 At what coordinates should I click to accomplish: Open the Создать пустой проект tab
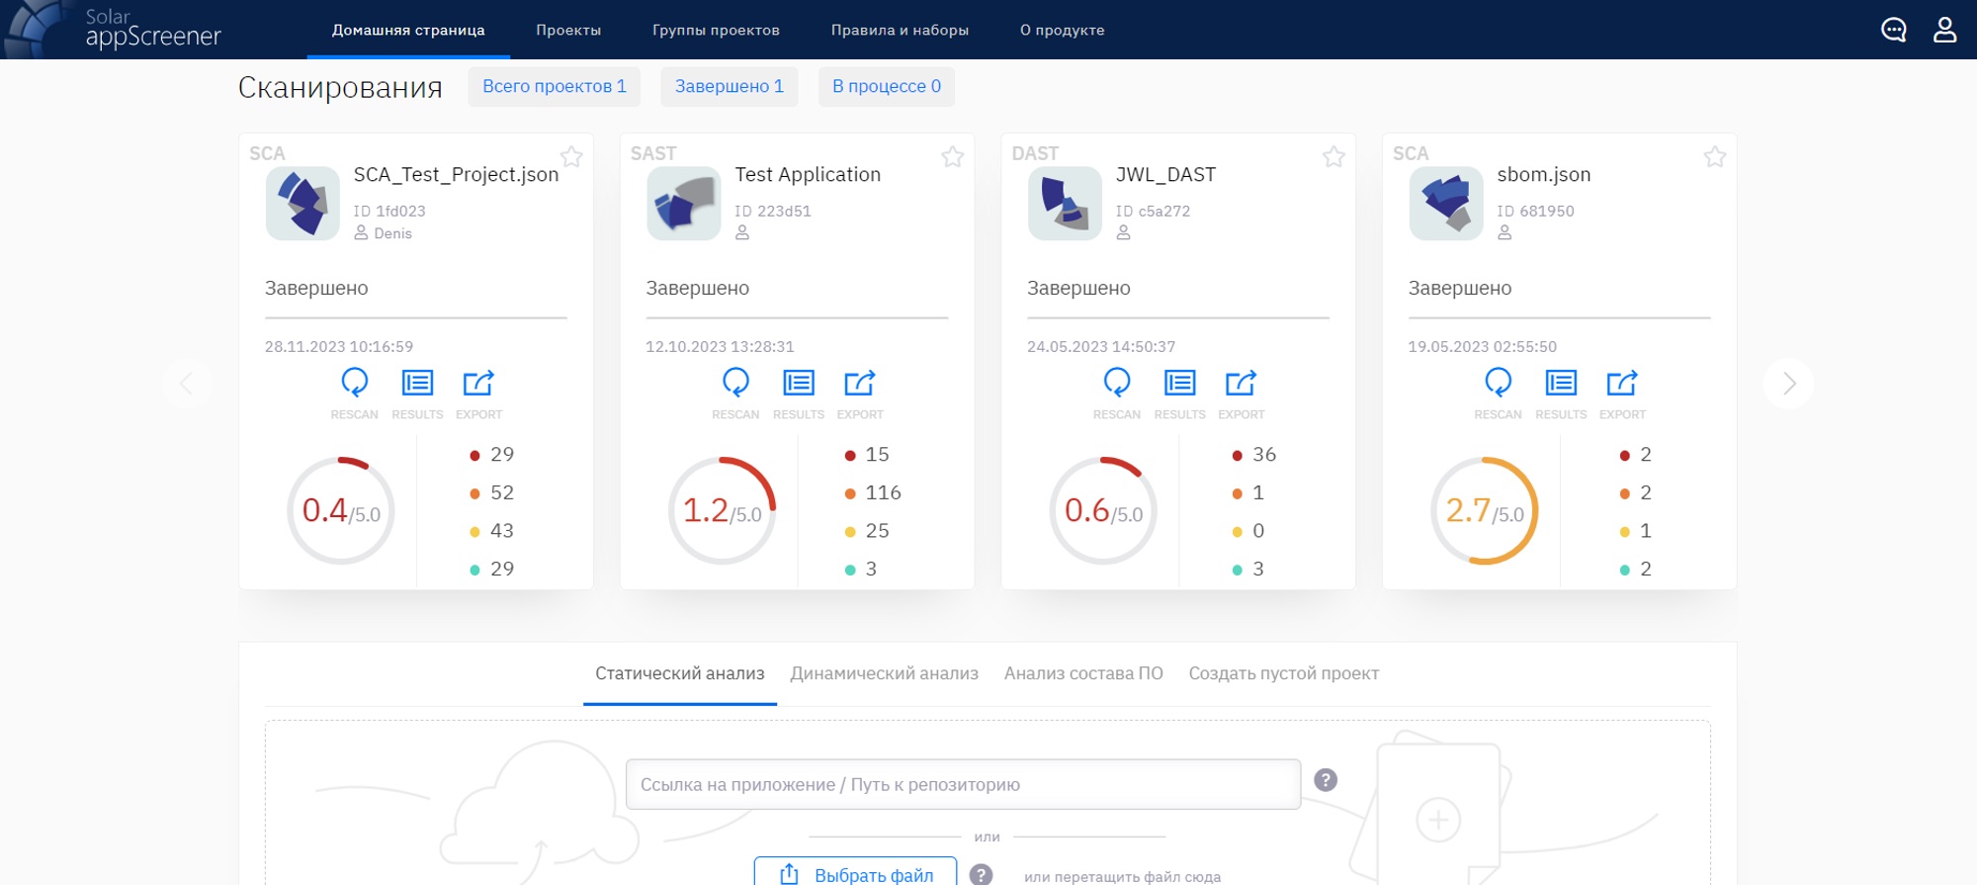point(1283,673)
